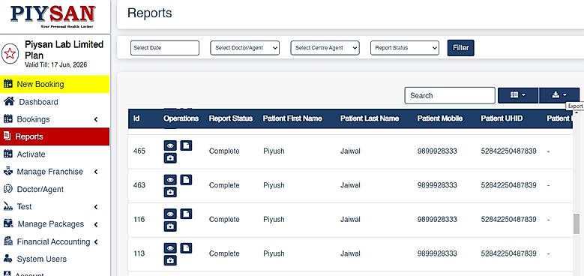Click medical kit icon in row 465
Viewport: 584px width, 276px height.
(170, 158)
